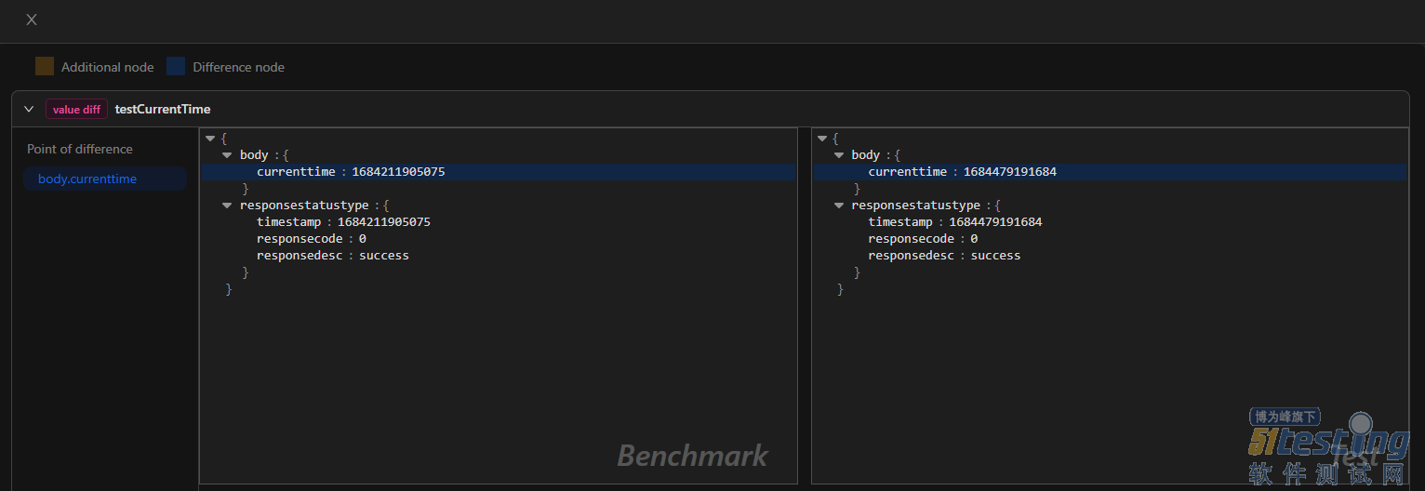Collapse the testCurrentTime panel chevron

pos(29,109)
